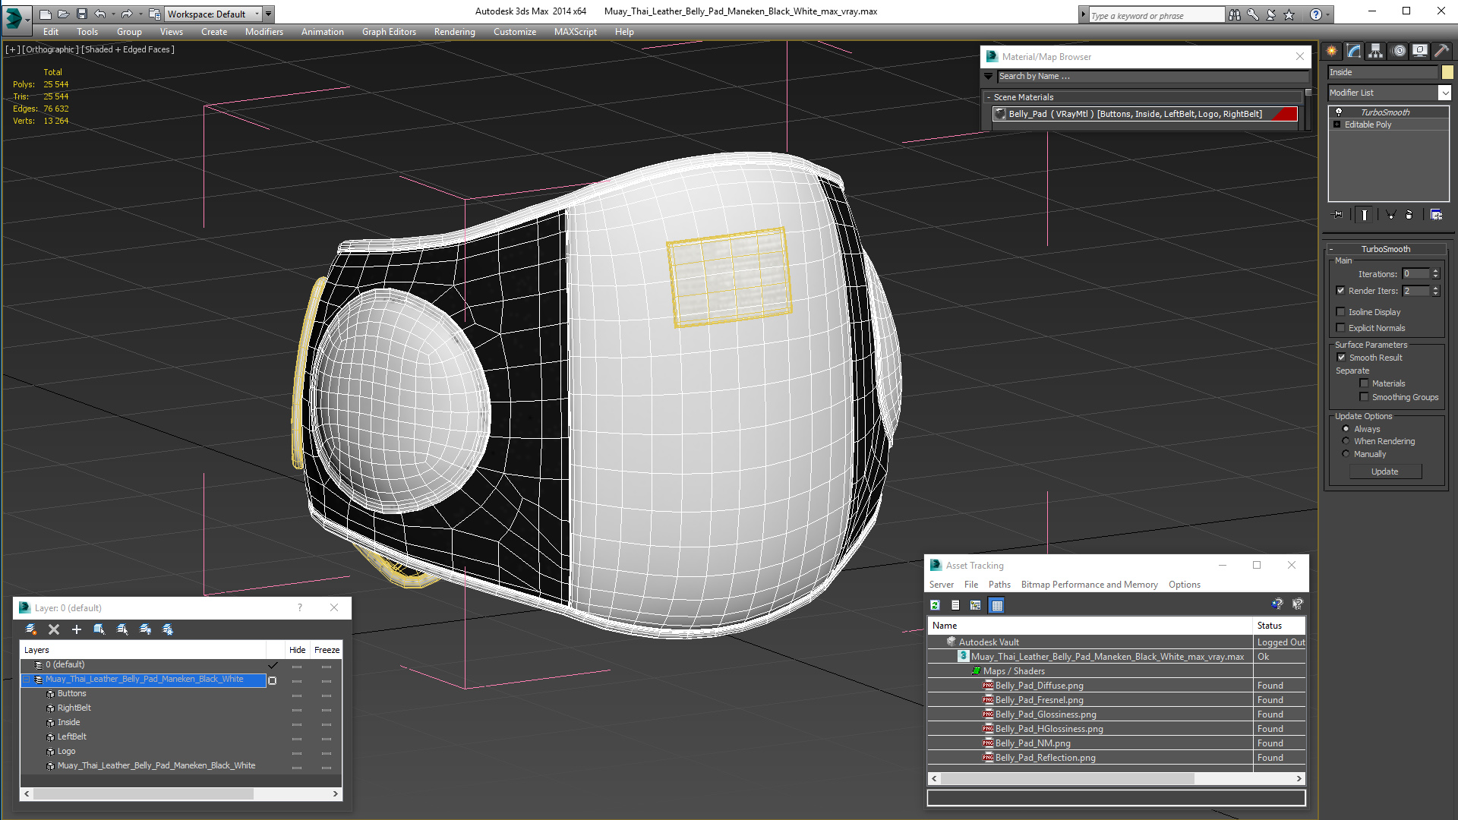The width and height of the screenshot is (1458, 820).
Task: Uncheck the Smooth Result checkbox
Action: (1341, 358)
